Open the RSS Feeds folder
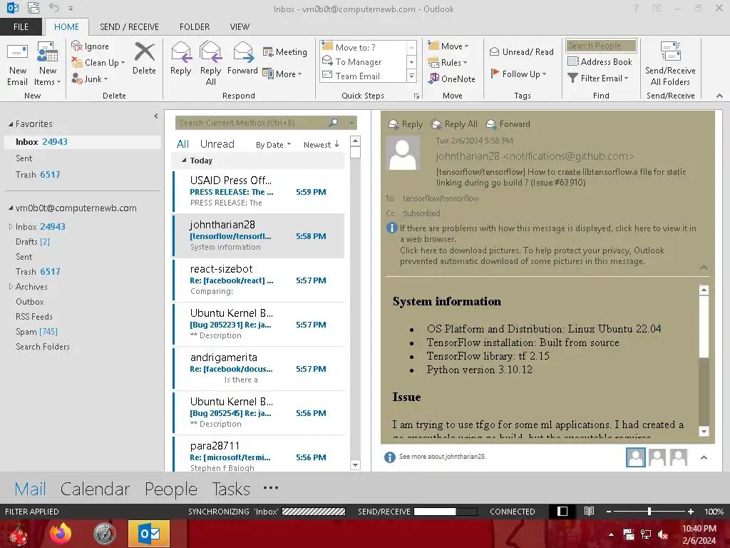 click(x=34, y=316)
